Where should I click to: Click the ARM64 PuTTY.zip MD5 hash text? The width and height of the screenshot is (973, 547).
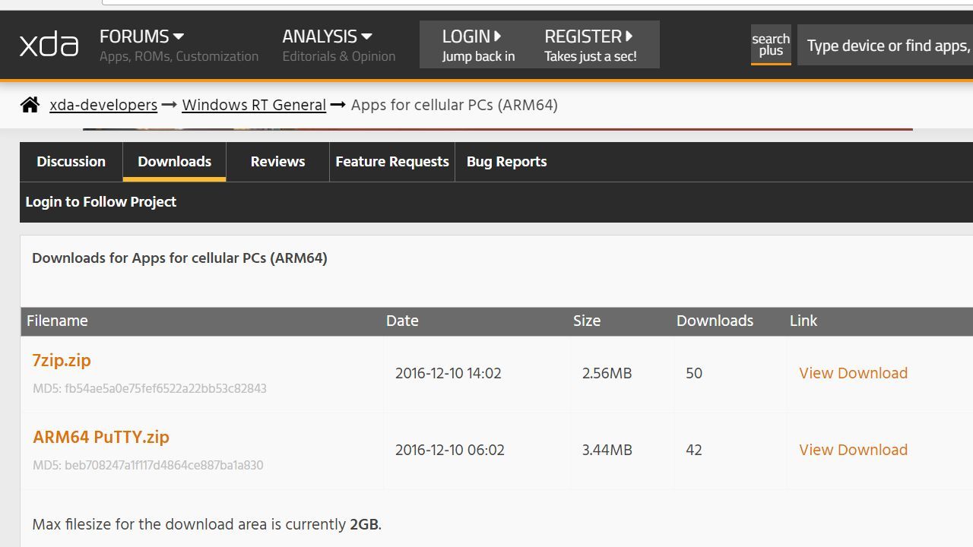click(148, 465)
